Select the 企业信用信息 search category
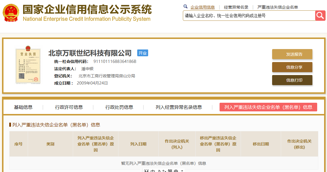This screenshot has width=327, height=172. click(x=202, y=7)
